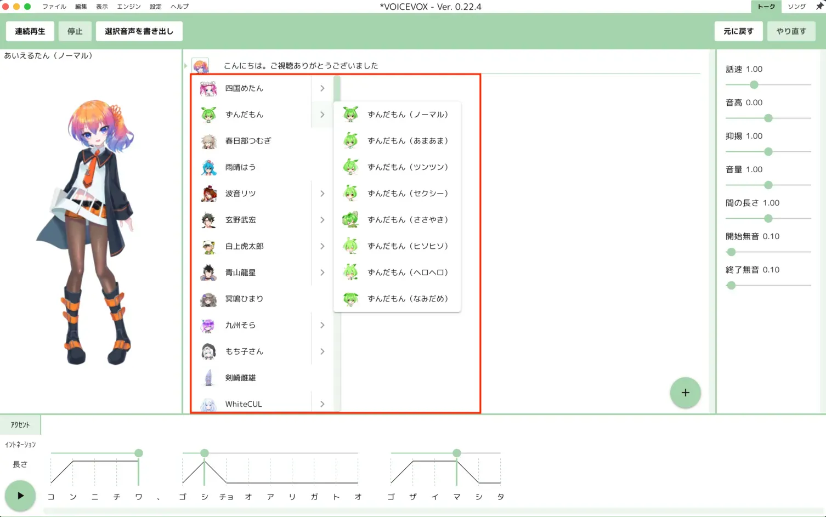The image size is (826, 517).
Task: Expand 白上虎太郎 style submenu arrow
Action: pyautogui.click(x=323, y=246)
